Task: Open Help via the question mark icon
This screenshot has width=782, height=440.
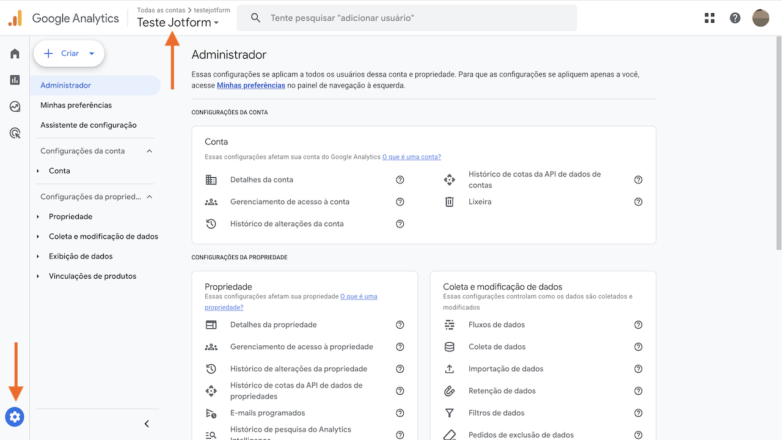Action: coord(735,18)
